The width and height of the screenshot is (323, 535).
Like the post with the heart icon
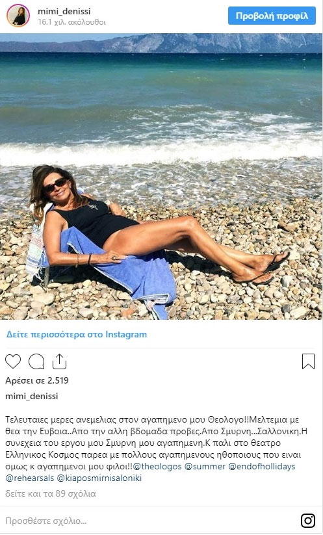[13, 361]
